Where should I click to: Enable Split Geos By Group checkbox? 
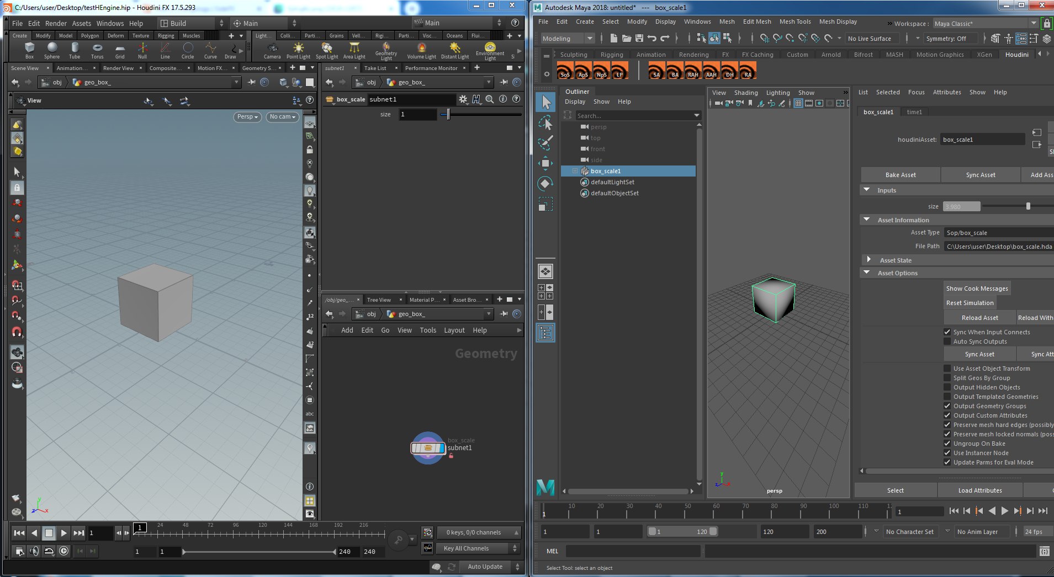coord(947,378)
